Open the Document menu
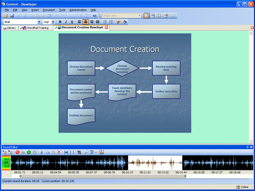This screenshot has width=255, height=191. (49, 10)
